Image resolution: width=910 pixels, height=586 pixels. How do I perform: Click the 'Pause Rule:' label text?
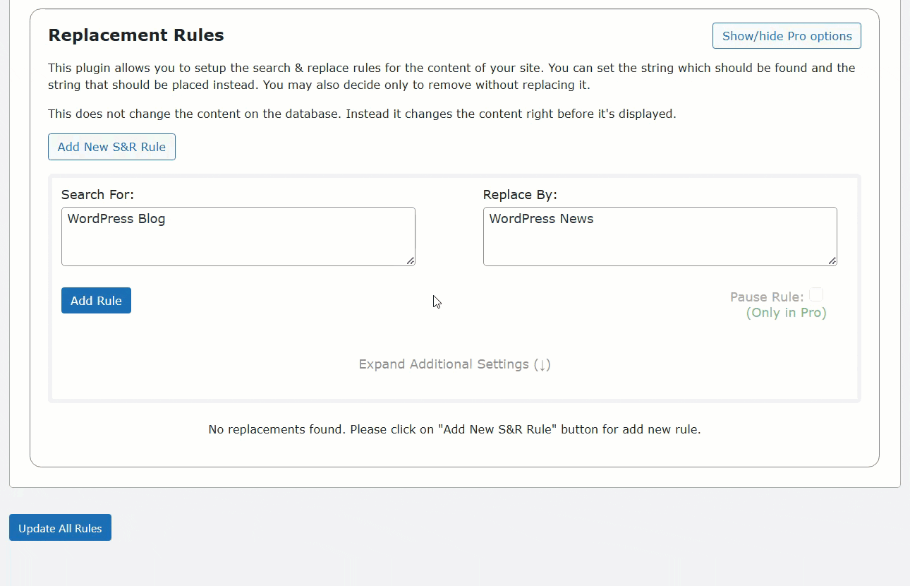click(x=767, y=297)
